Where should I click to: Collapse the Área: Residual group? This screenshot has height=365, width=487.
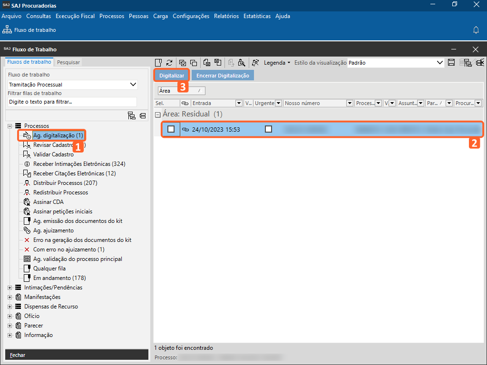158,115
